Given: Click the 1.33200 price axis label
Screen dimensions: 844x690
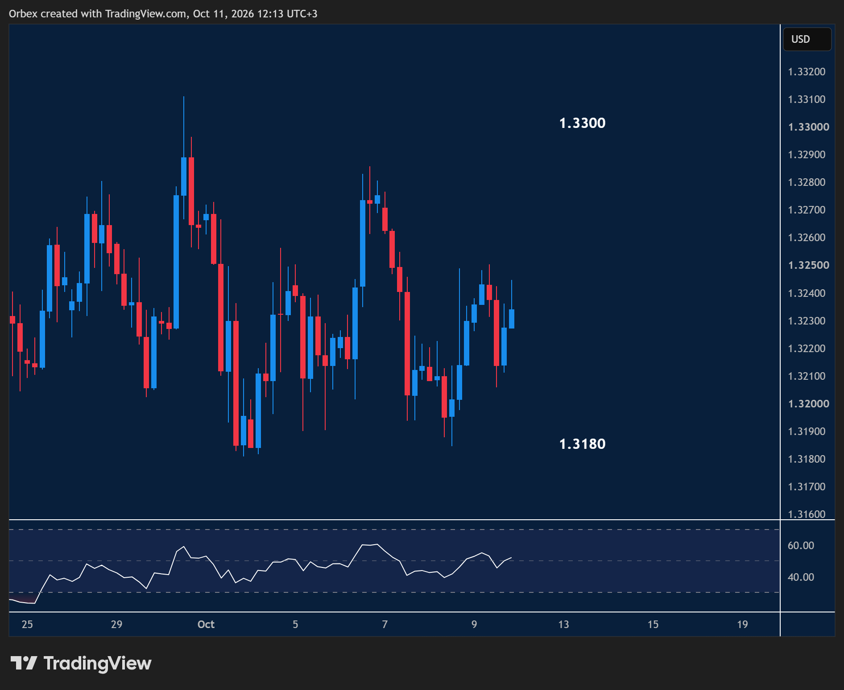Looking at the screenshot, I should [807, 72].
